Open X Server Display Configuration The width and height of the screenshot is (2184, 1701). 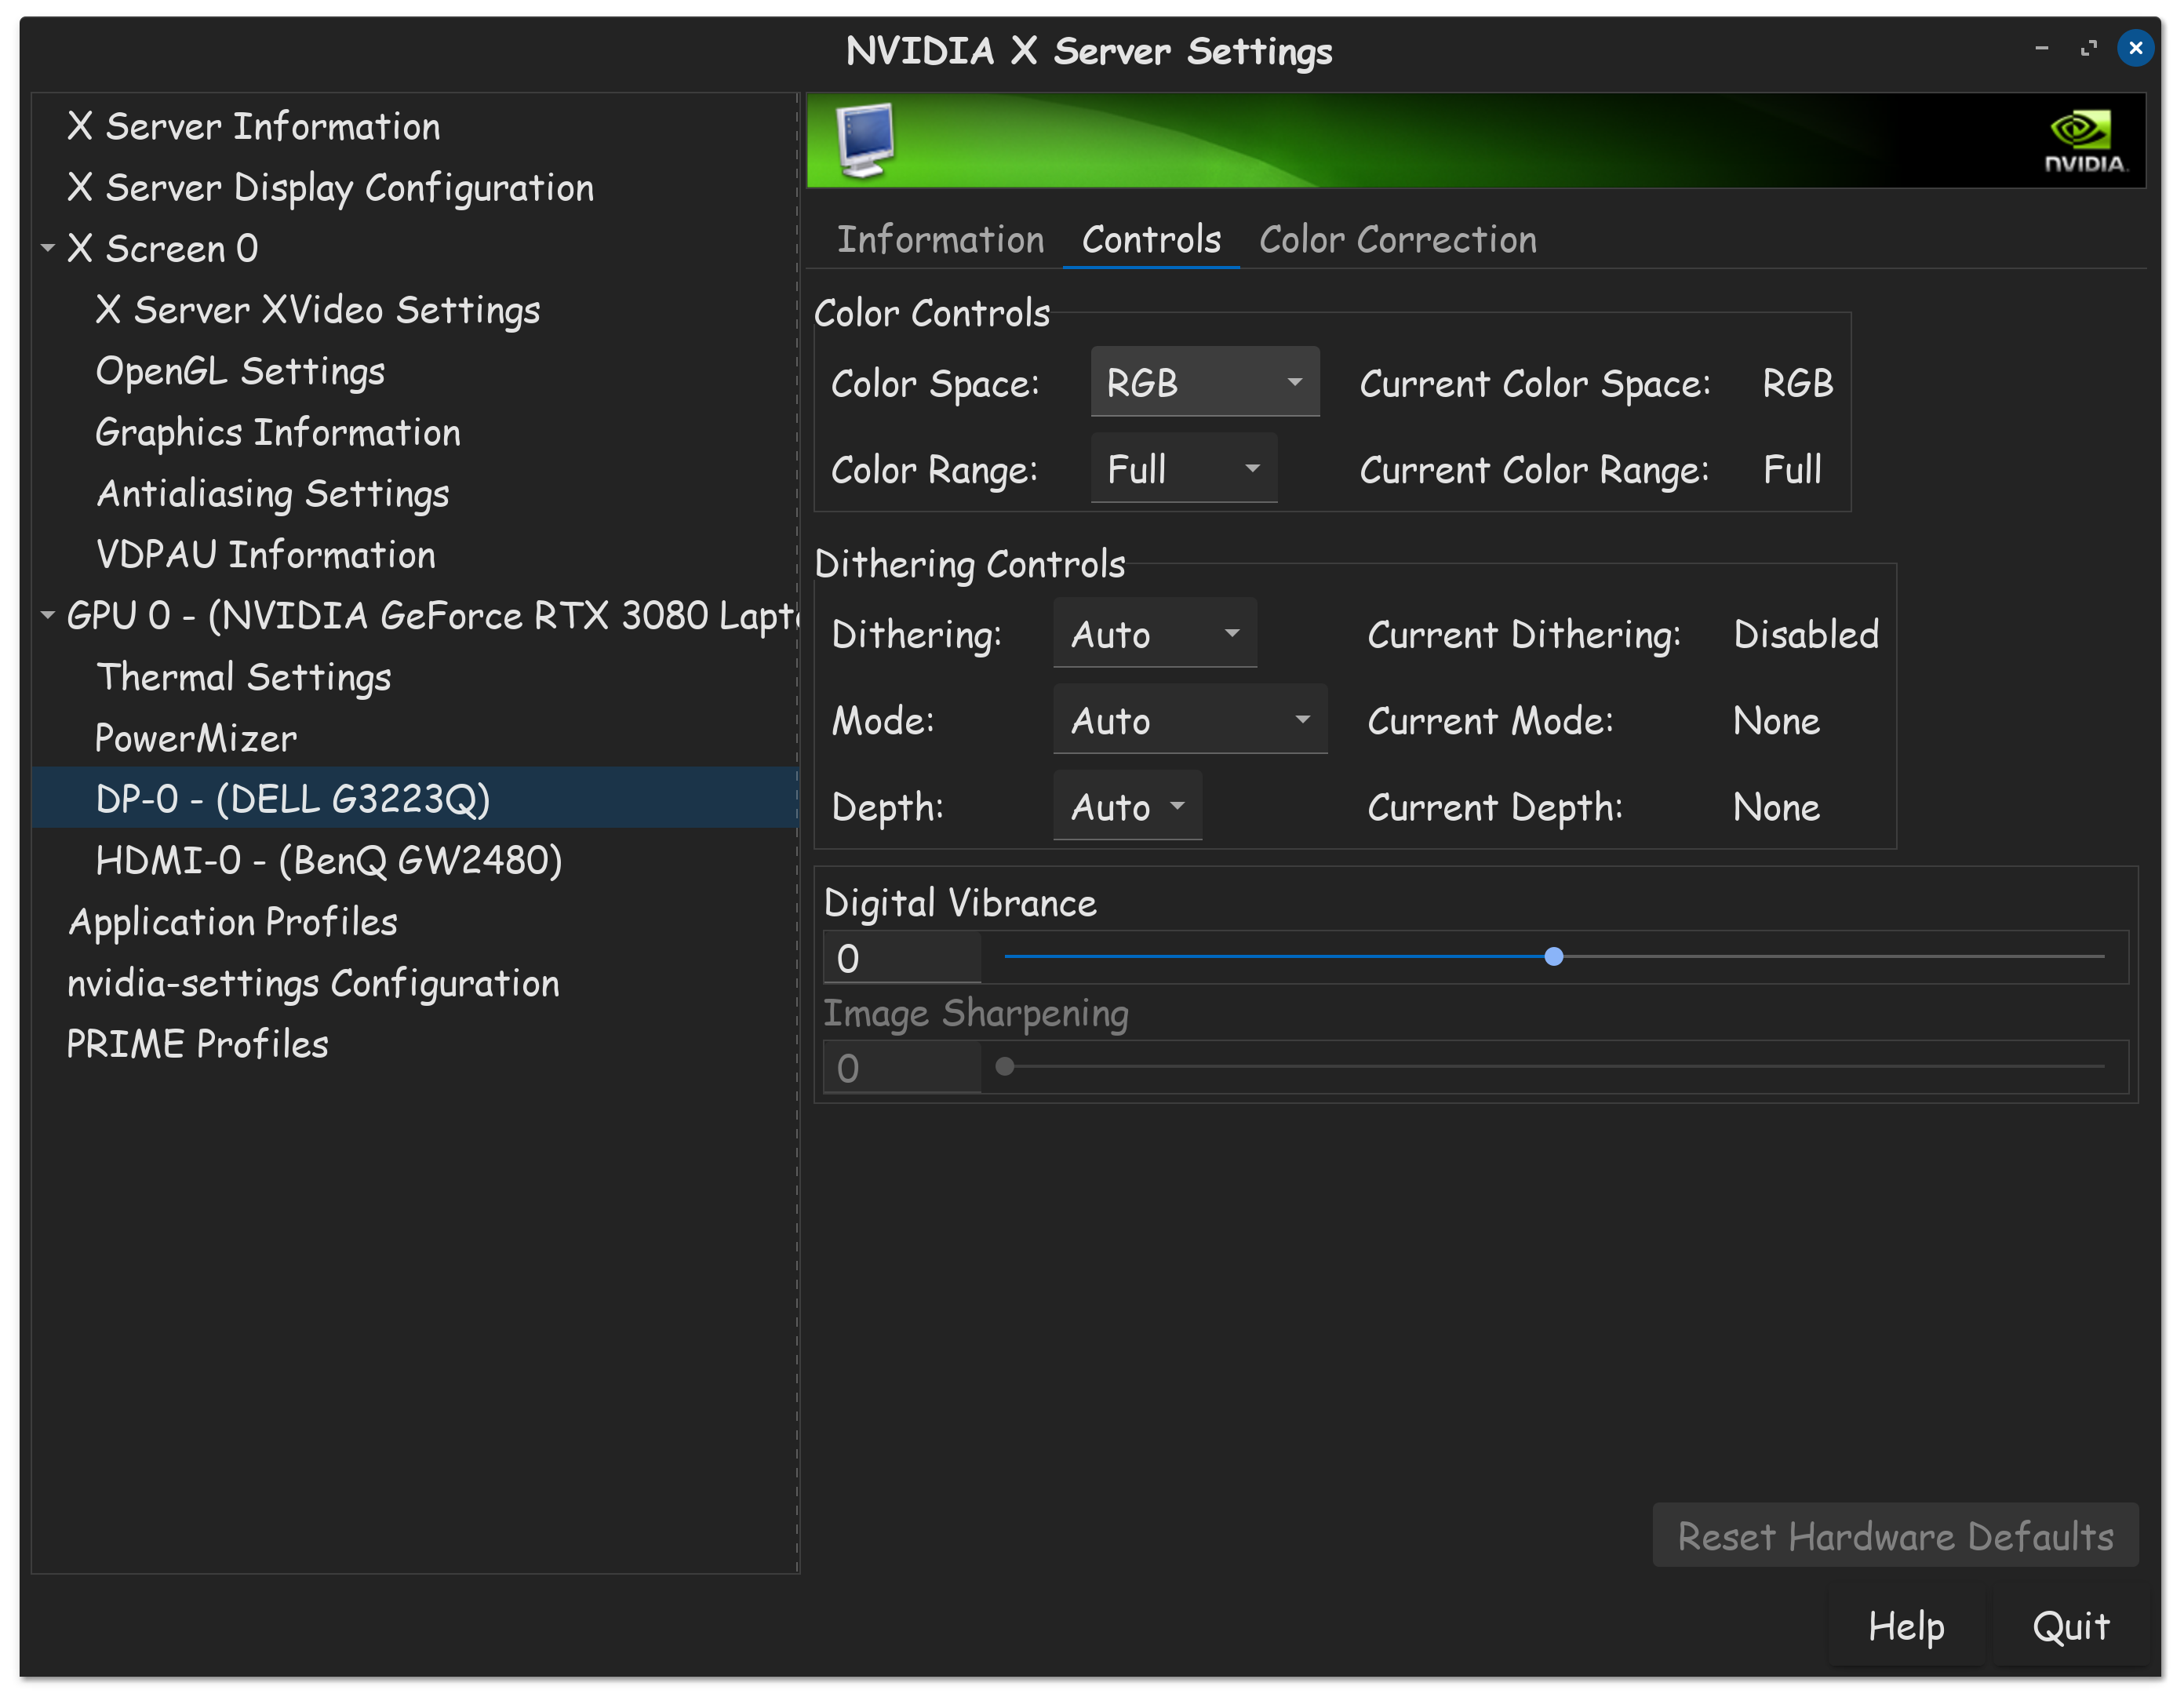pyautogui.click(x=330, y=187)
